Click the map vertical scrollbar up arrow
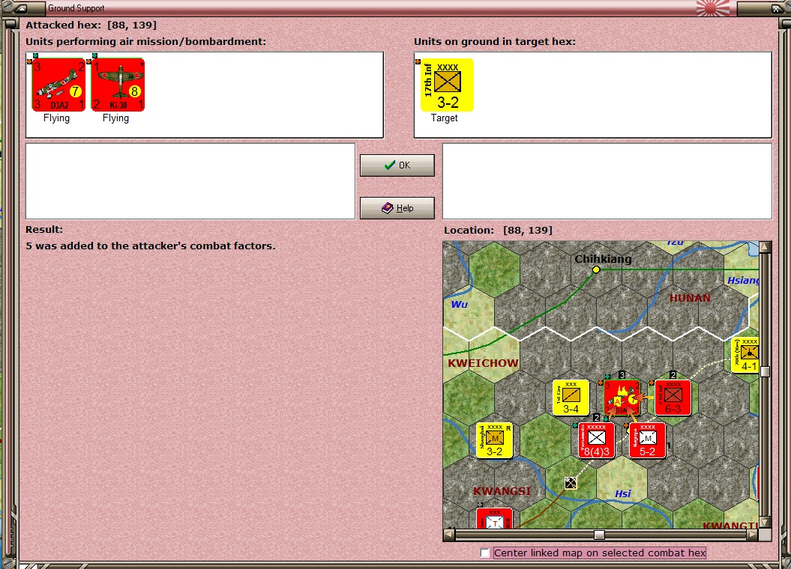The height and width of the screenshot is (569, 791). pyautogui.click(x=766, y=247)
